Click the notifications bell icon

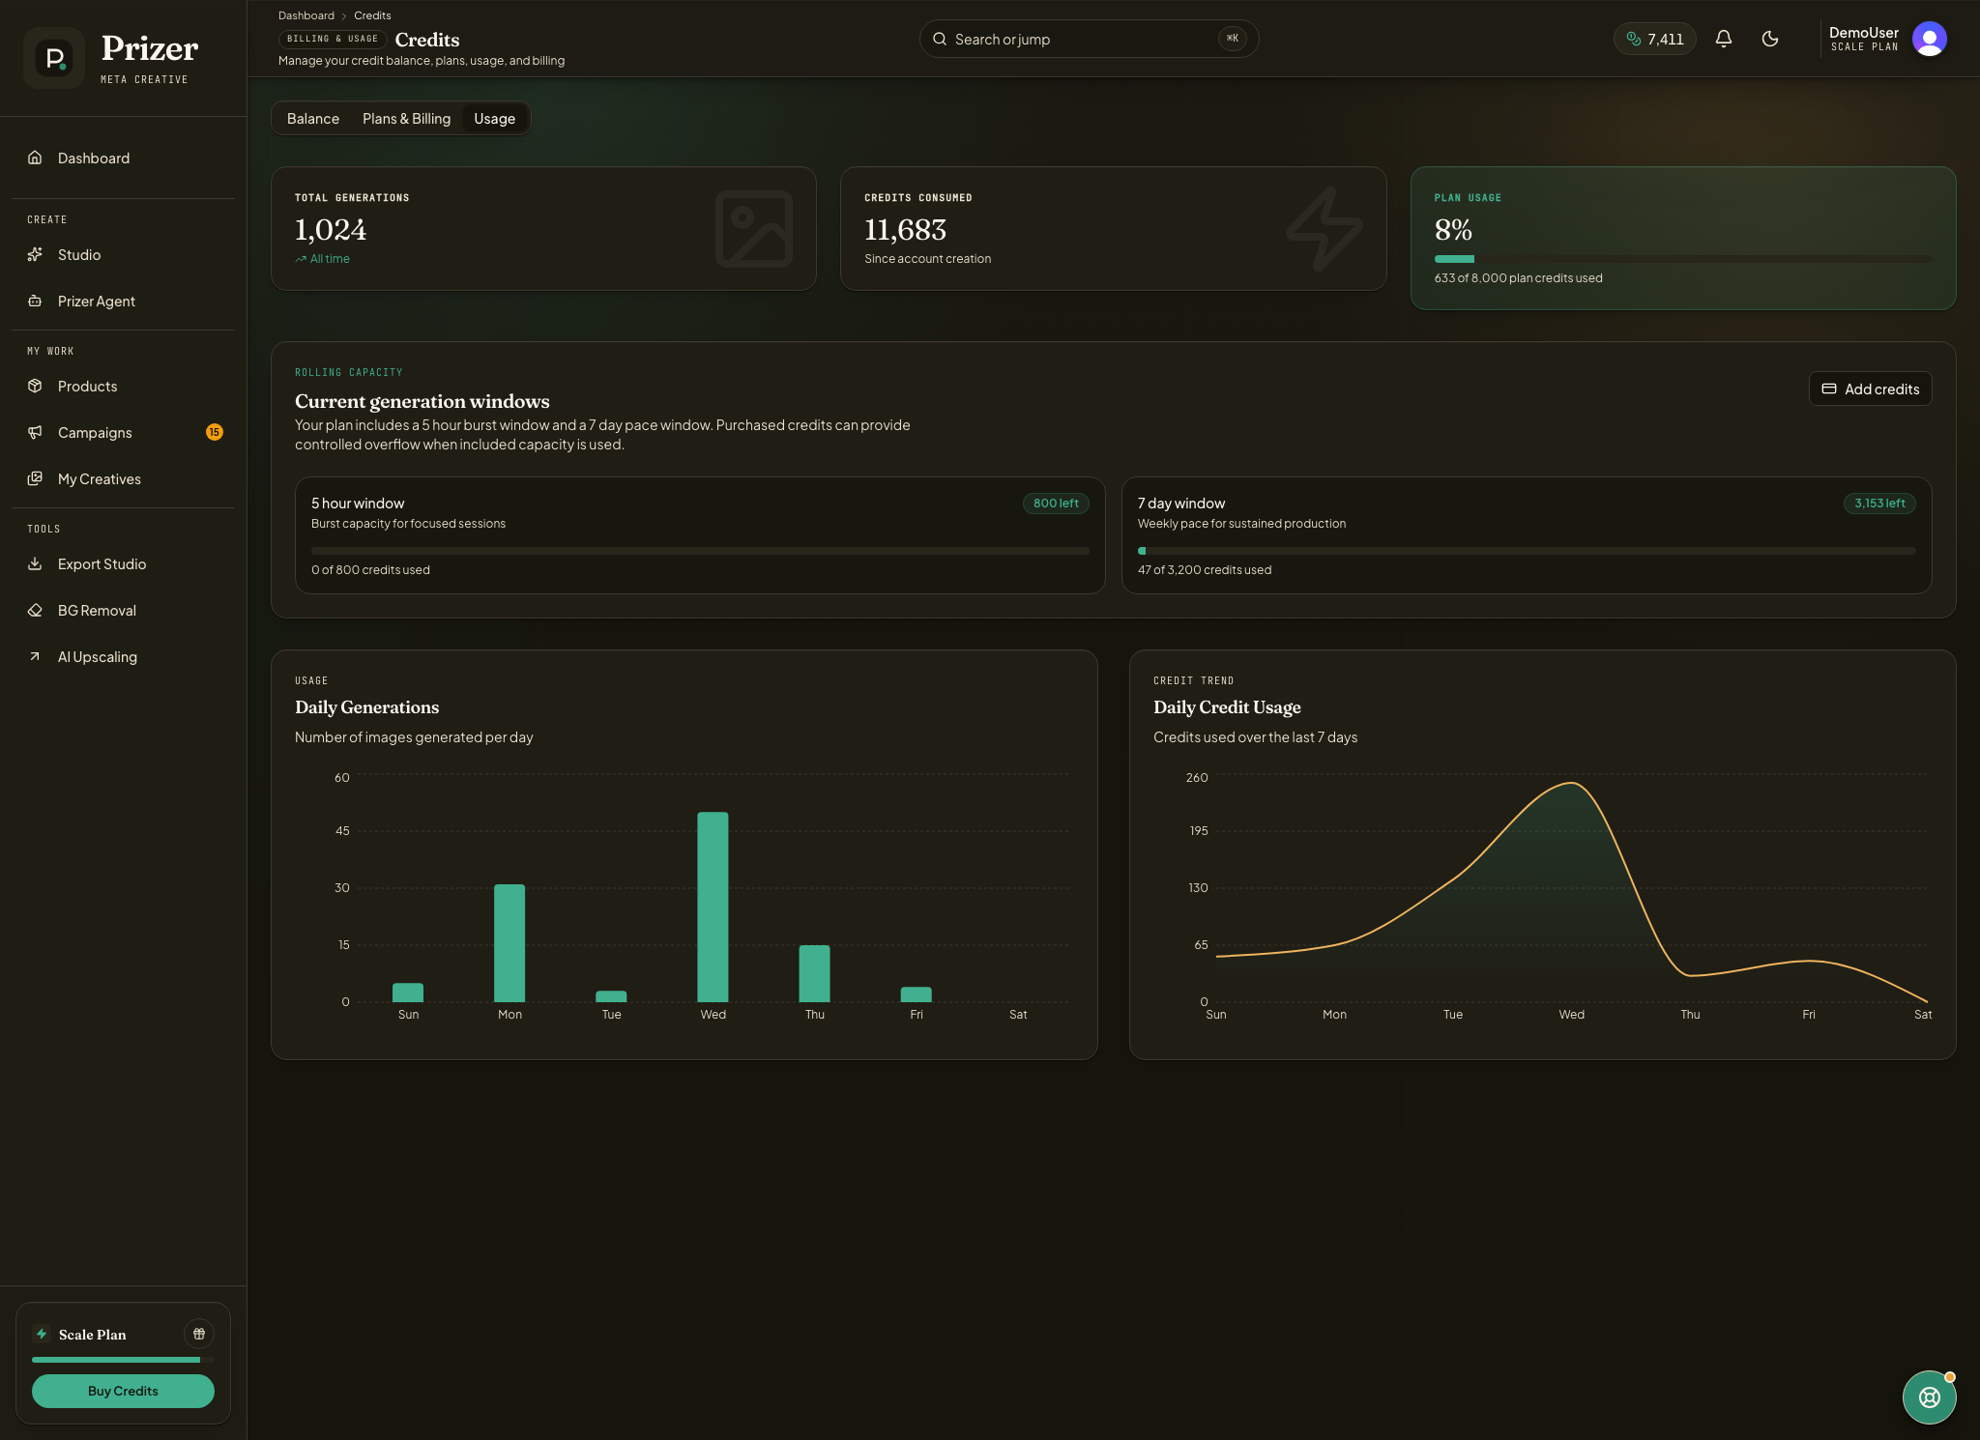1724,39
